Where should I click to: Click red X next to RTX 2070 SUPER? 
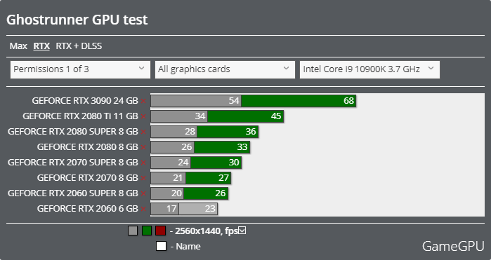click(x=143, y=163)
